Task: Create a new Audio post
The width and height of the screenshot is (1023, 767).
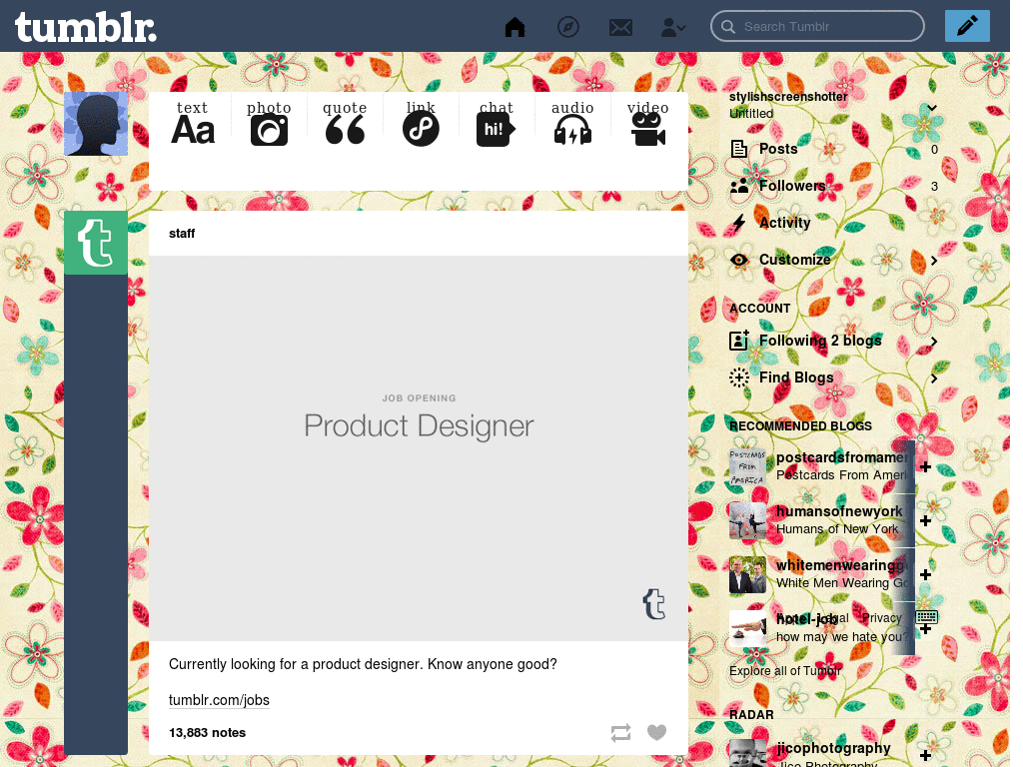Action: [572, 123]
